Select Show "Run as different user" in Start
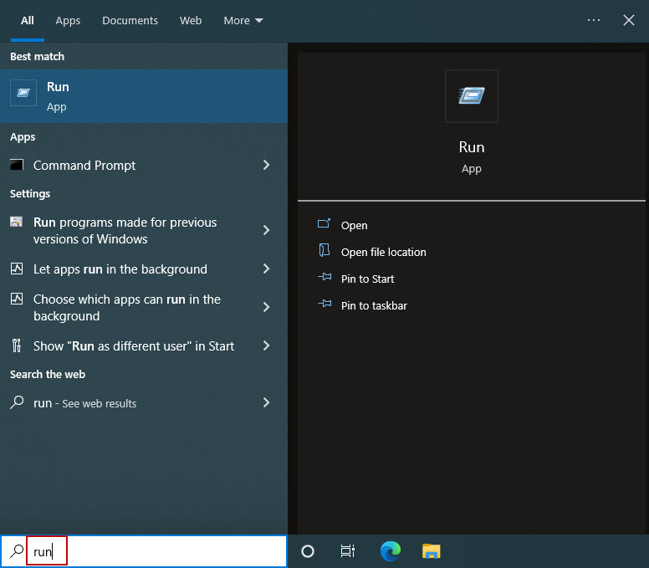This screenshot has width=649, height=568. [134, 346]
